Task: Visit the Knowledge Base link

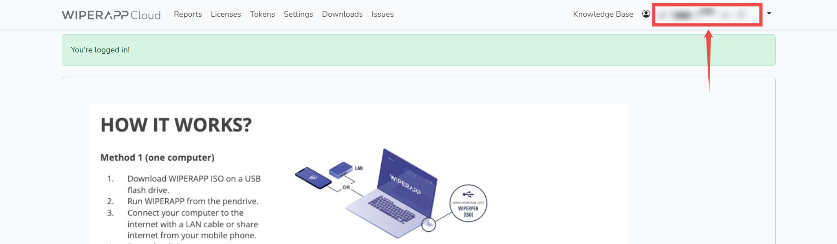Action: (x=603, y=15)
